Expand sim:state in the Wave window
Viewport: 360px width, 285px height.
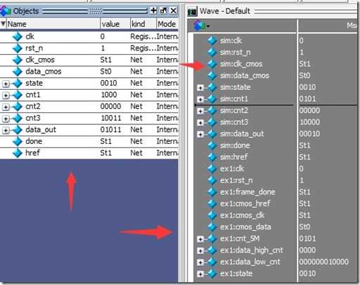200,88
